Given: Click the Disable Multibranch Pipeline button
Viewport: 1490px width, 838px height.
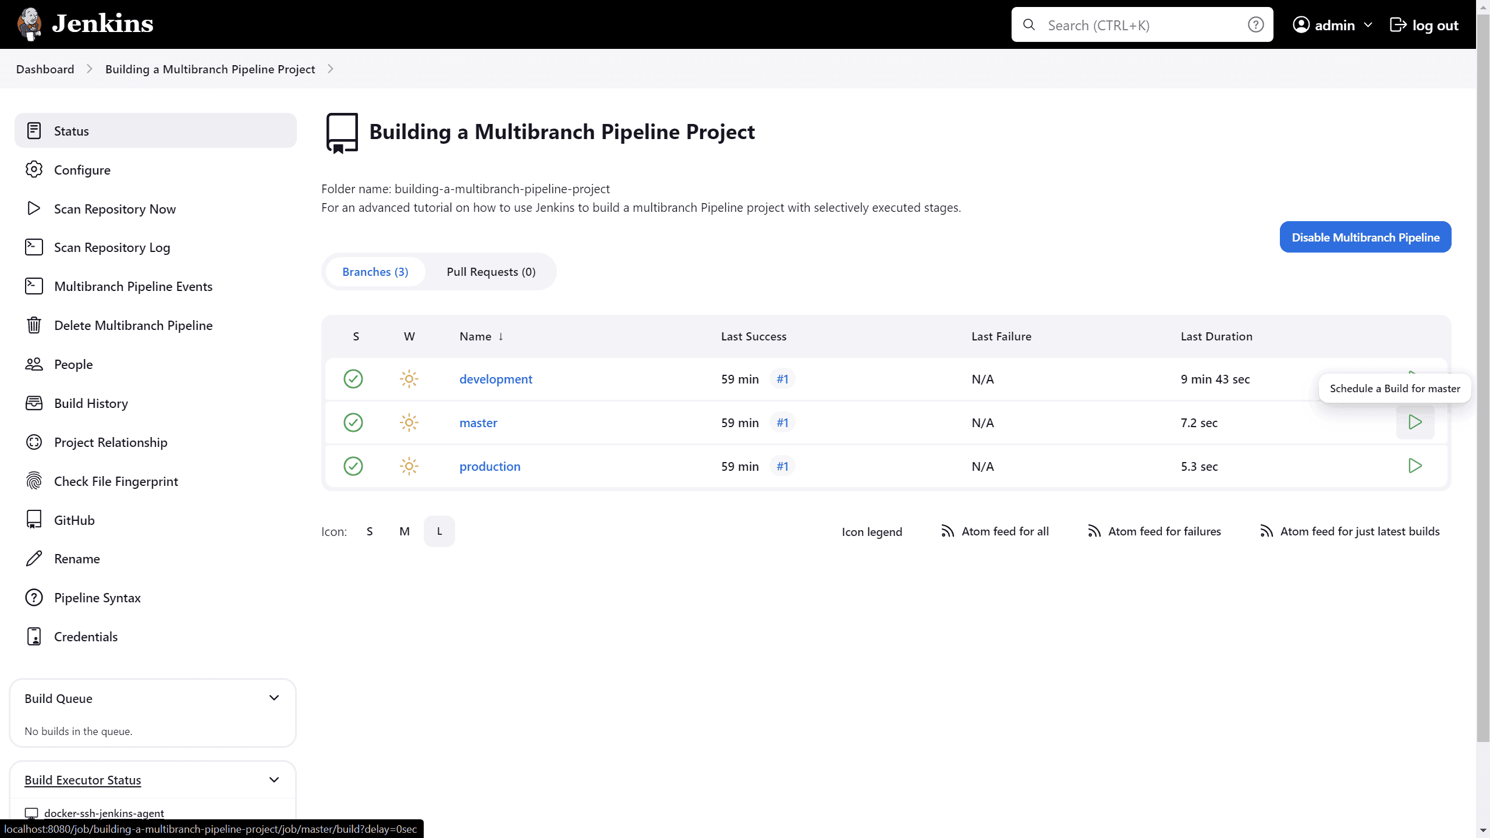Looking at the screenshot, I should [x=1365, y=237].
